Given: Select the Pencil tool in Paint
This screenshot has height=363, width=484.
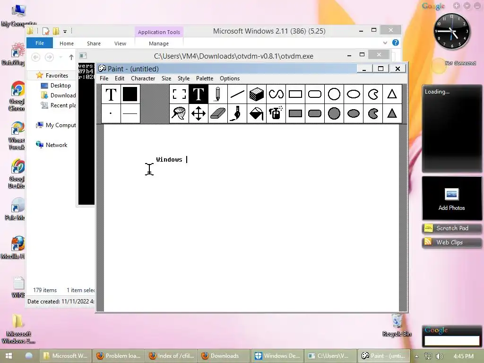Looking at the screenshot, I should click(x=218, y=94).
